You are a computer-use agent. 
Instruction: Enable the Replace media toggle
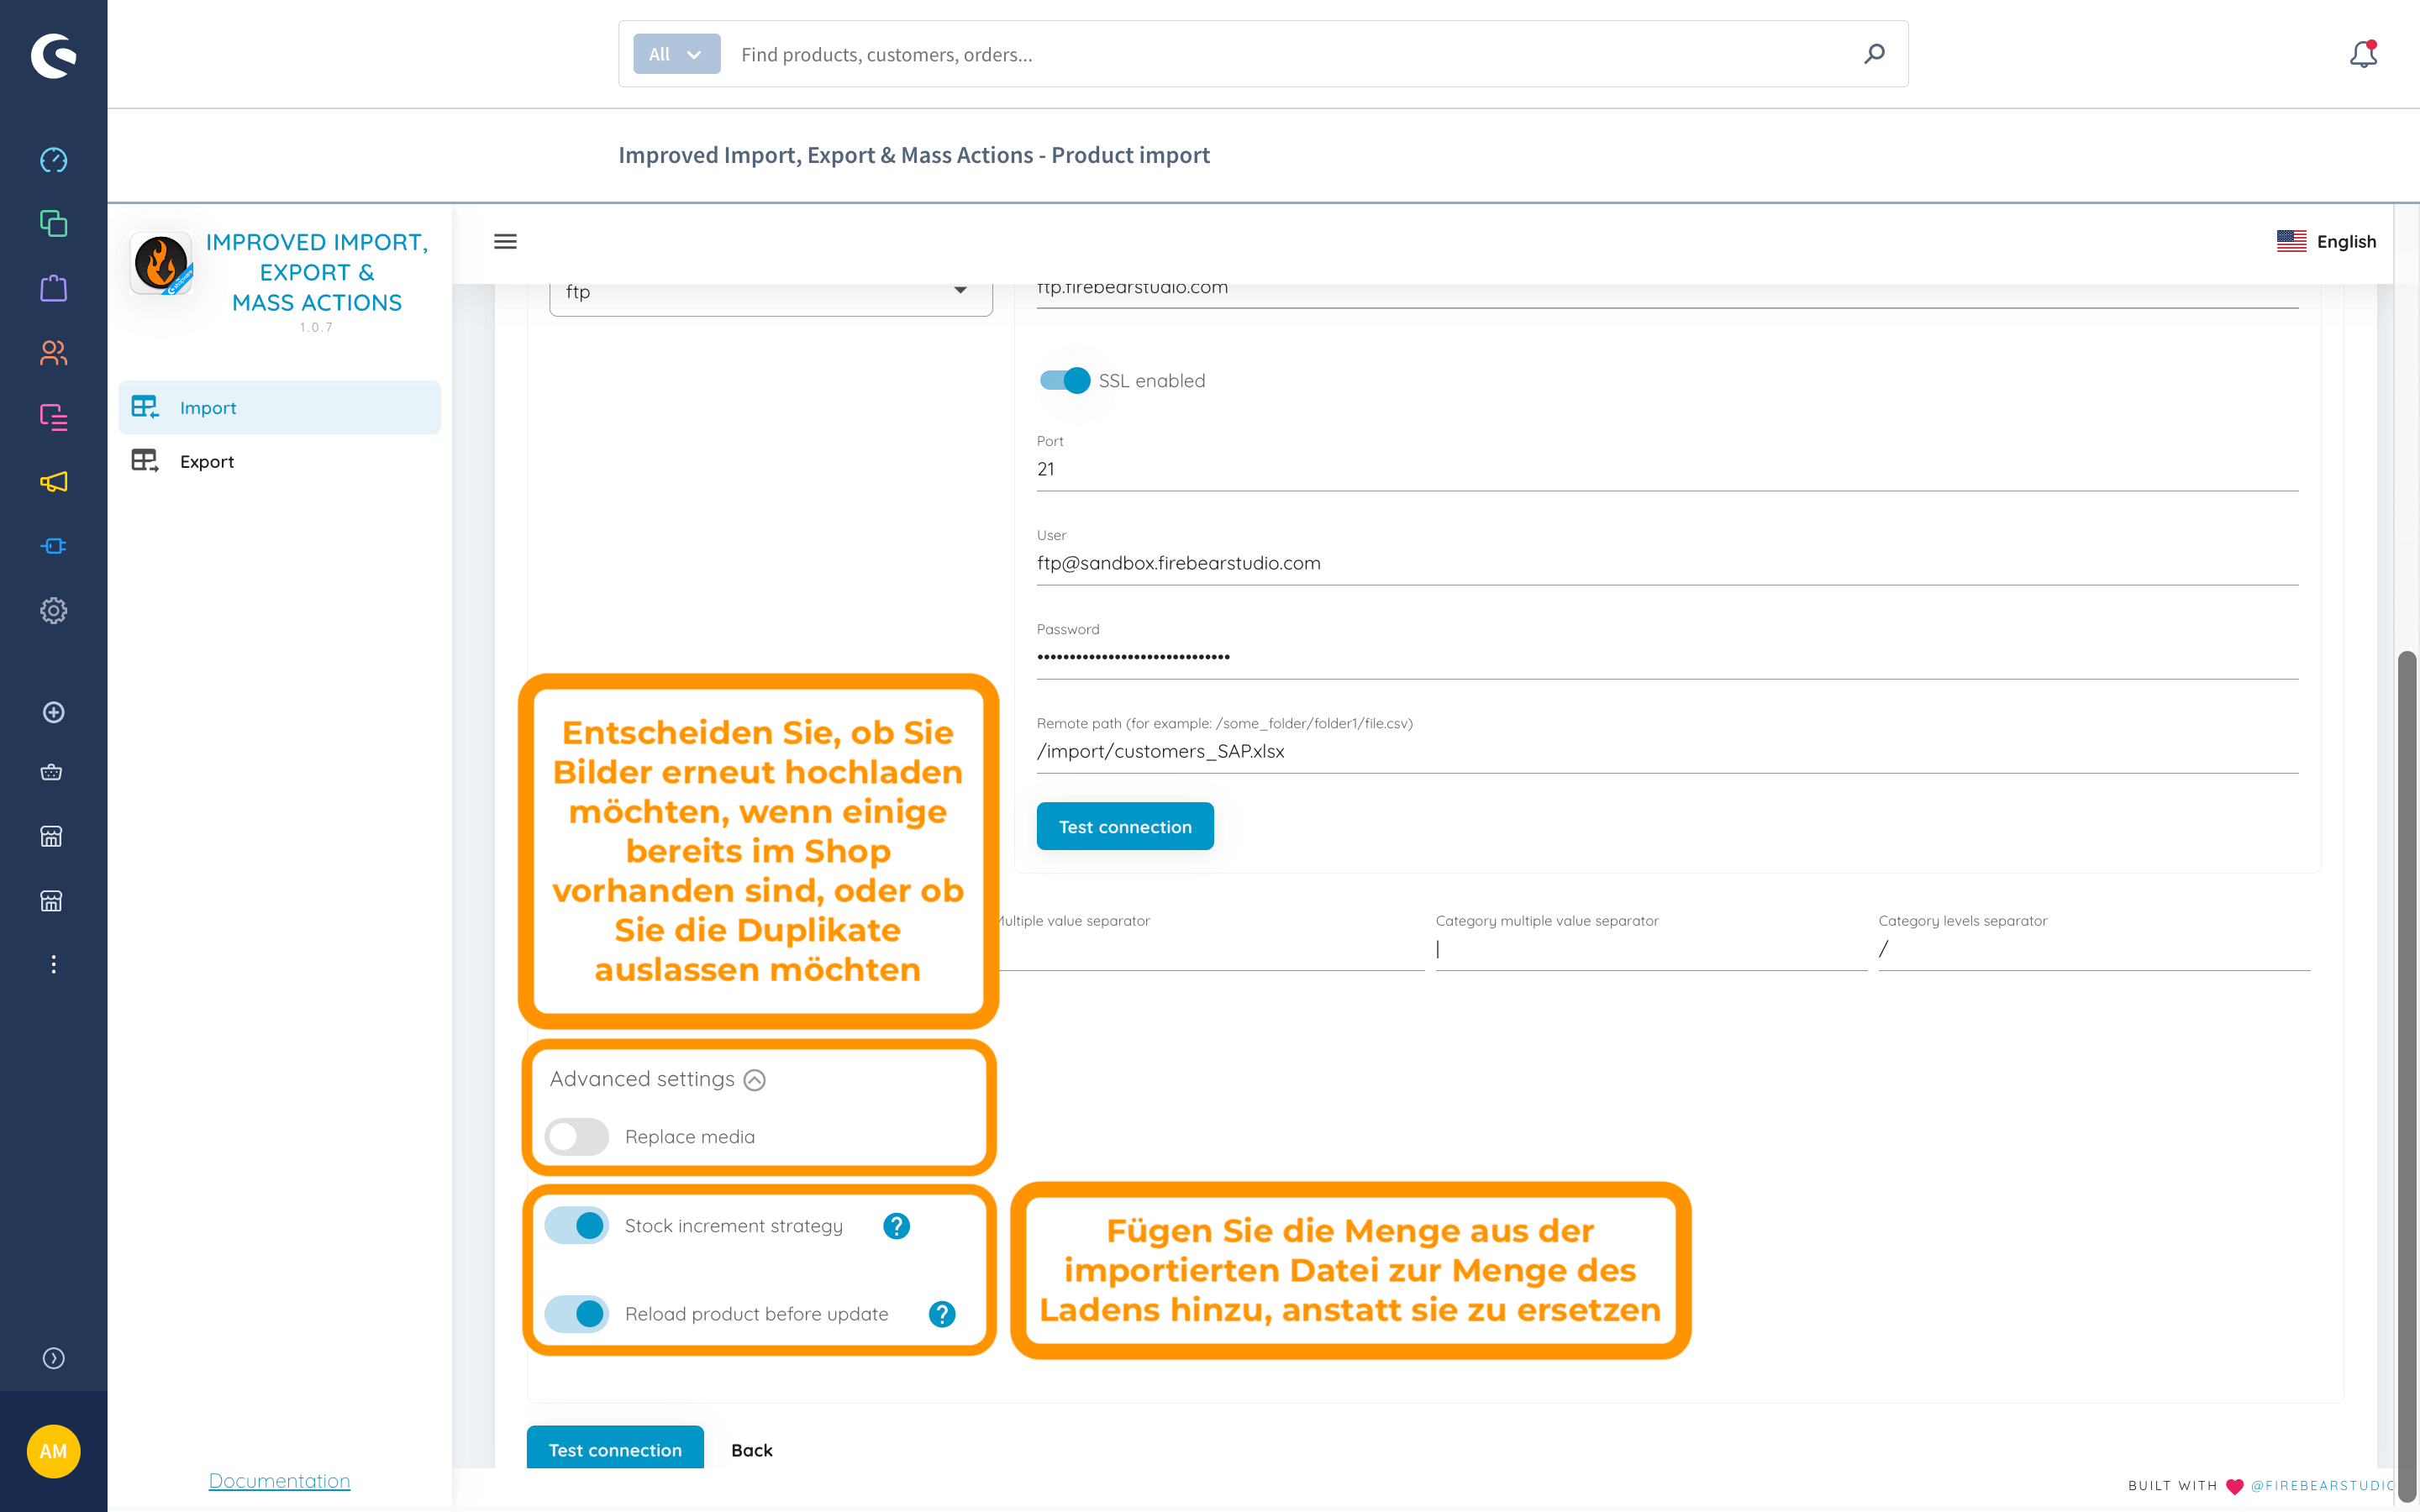[x=577, y=1137]
